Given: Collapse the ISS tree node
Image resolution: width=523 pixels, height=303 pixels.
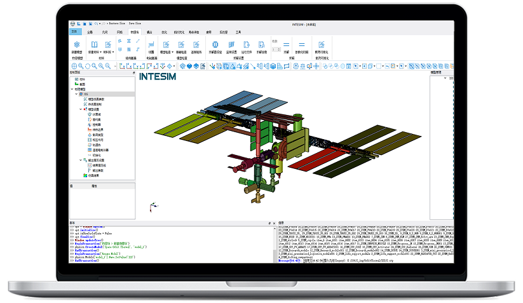Looking at the screenshot, I should (76, 94).
